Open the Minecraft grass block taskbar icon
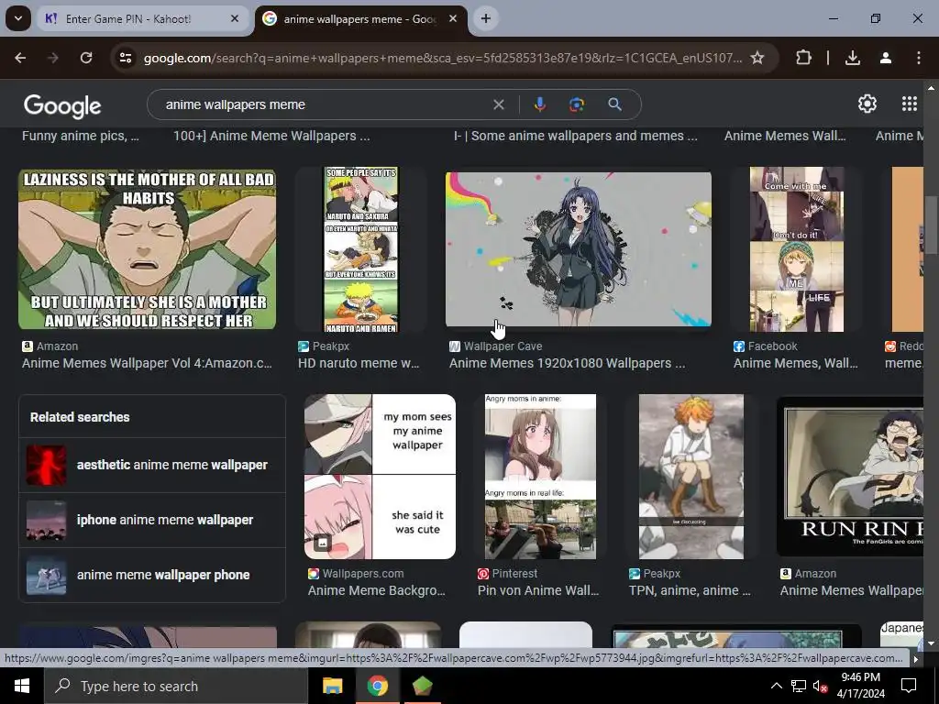Viewport: 939px width, 704px height. 422,686
